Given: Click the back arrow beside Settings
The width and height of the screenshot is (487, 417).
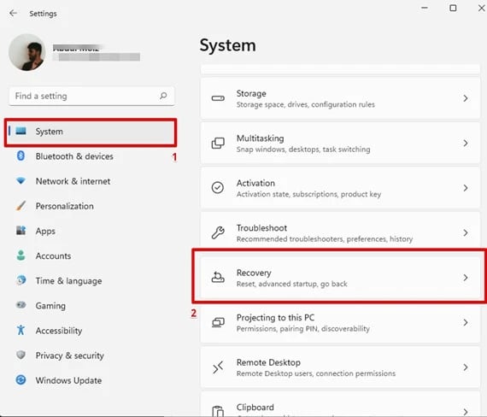Looking at the screenshot, I should [13, 13].
